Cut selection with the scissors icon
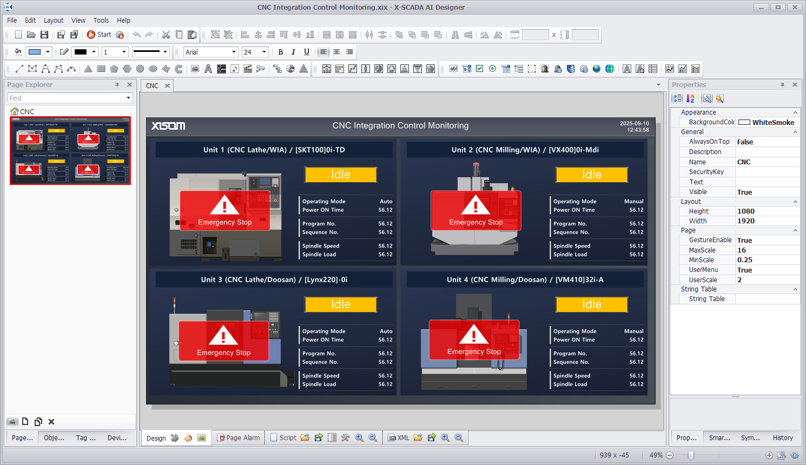This screenshot has height=465, width=806. click(166, 35)
